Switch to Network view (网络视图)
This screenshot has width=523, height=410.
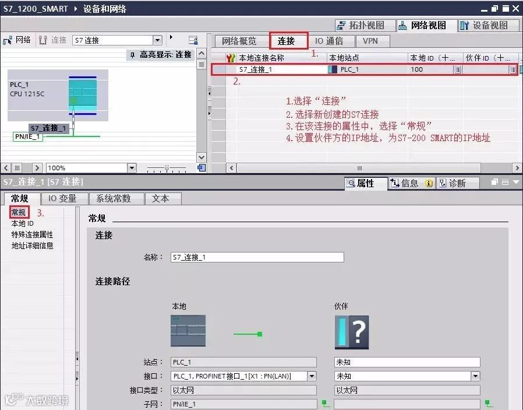[426, 26]
